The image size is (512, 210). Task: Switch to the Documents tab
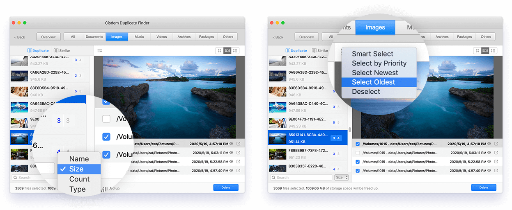[94, 37]
